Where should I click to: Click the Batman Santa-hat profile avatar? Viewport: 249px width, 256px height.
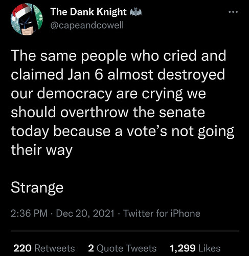pos(27,19)
